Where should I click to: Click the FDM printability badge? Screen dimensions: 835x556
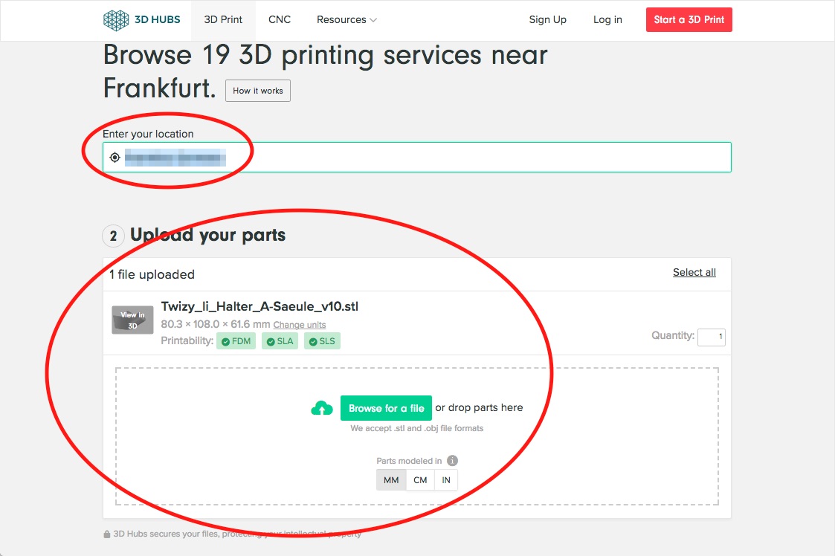point(236,341)
